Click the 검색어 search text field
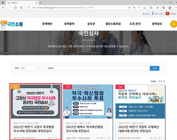 101,68
